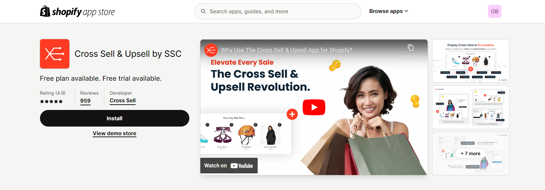Open the 959 reviews link
The image size is (545, 190).
[x=85, y=101]
